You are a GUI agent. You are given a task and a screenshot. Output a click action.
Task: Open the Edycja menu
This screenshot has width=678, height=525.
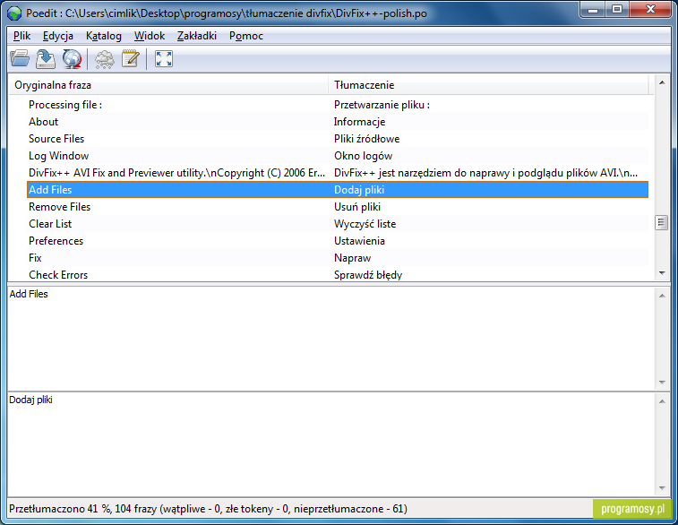[58, 36]
